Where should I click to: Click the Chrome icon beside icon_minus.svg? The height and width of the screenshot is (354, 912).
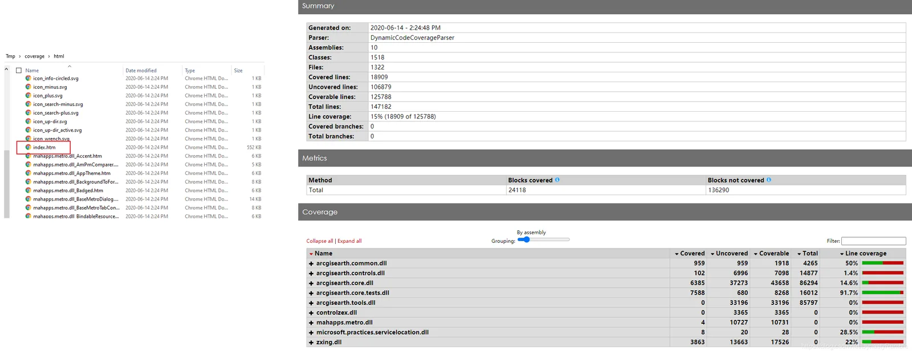(28, 87)
